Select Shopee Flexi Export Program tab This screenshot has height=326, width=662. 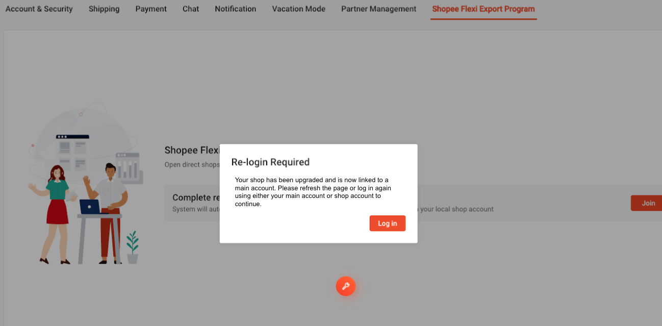(483, 9)
